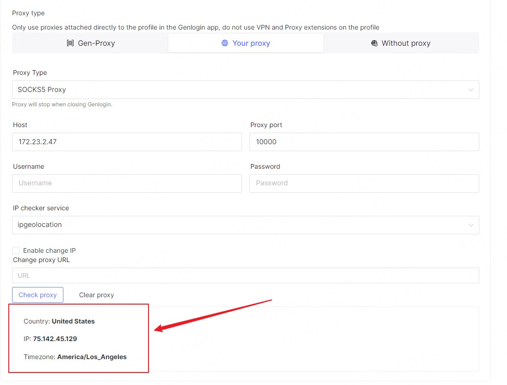Focus the Password input field
The width and height of the screenshot is (507, 385).
tap(364, 183)
